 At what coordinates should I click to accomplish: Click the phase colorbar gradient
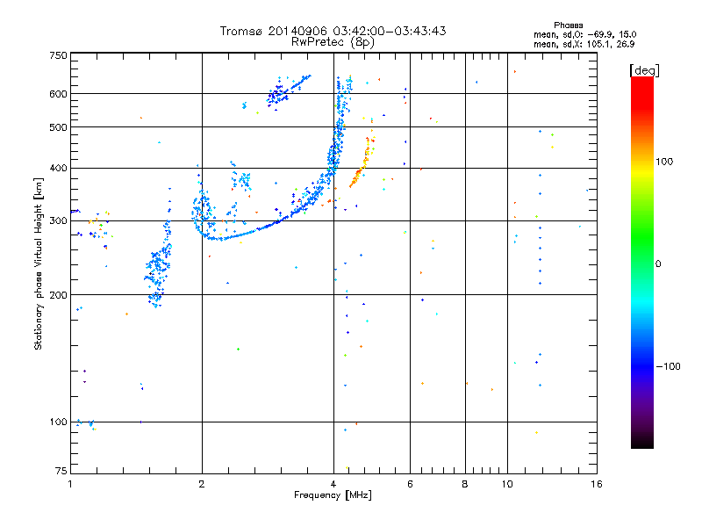coord(642,262)
